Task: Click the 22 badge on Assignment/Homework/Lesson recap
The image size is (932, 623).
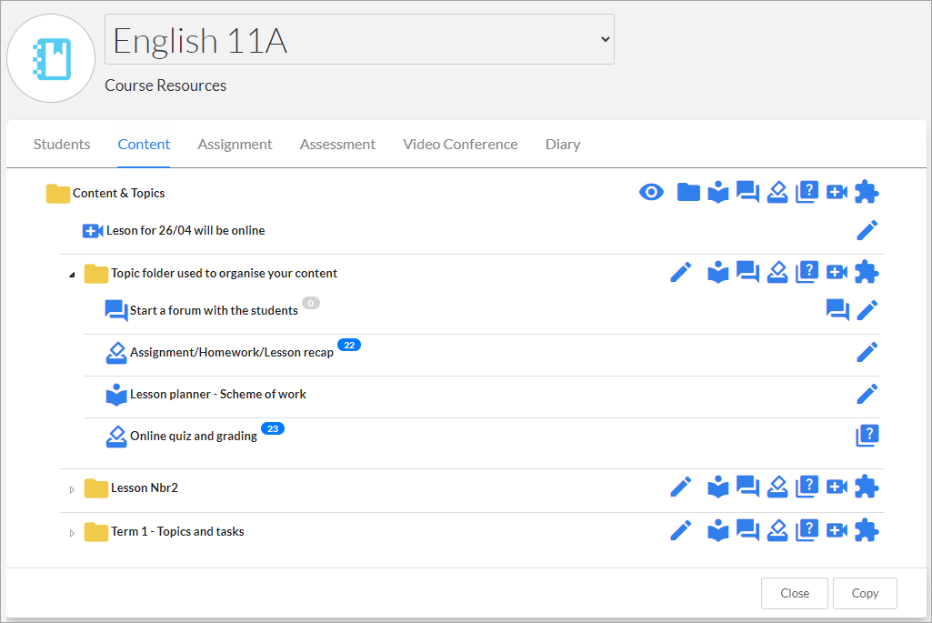Action: tap(349, 345)
